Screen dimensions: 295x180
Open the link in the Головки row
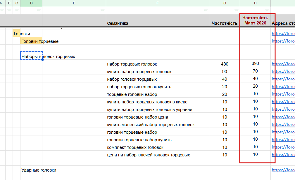tap(283, 33)
